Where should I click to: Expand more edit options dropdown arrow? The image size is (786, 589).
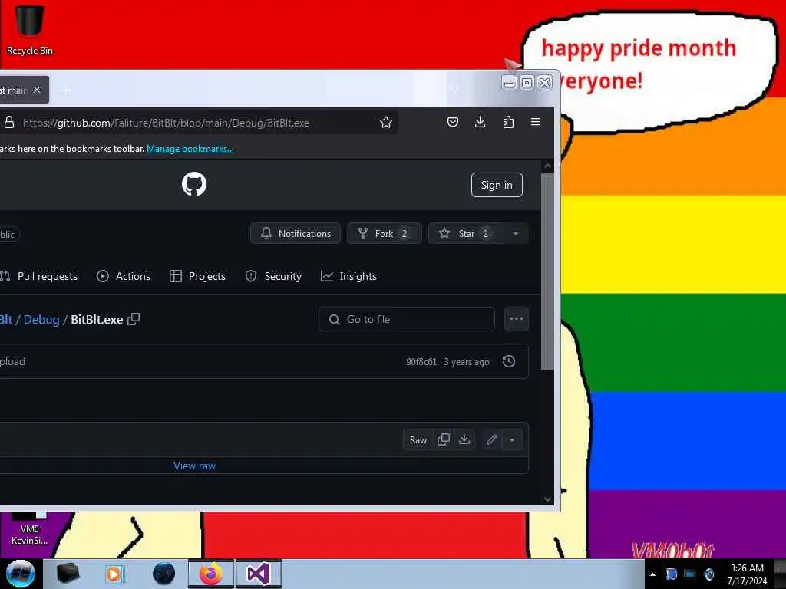coord(512,439)
